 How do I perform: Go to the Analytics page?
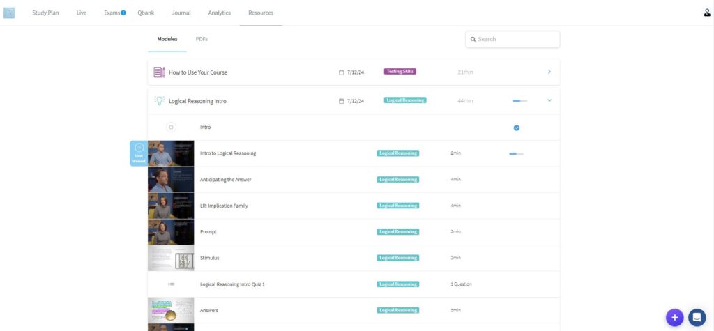click(219, 13)
